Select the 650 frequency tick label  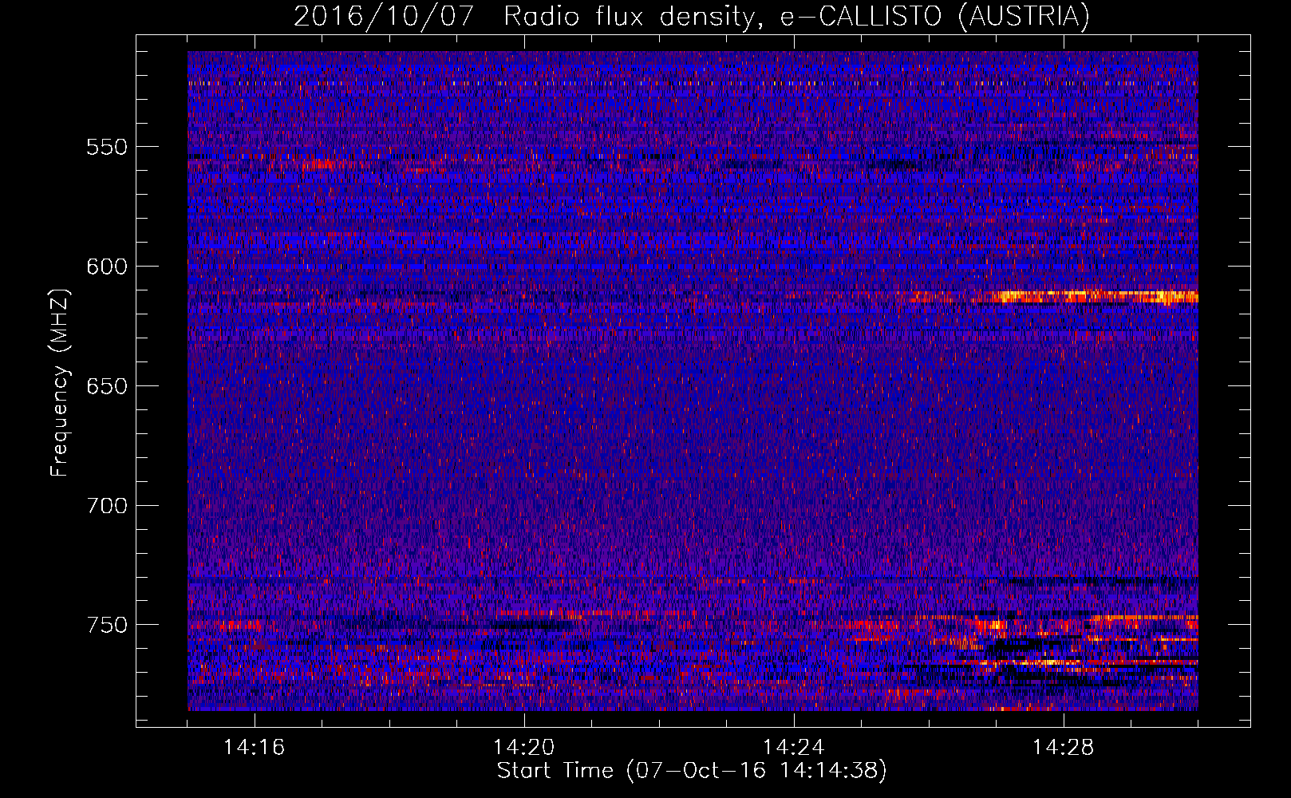[107, 386]
